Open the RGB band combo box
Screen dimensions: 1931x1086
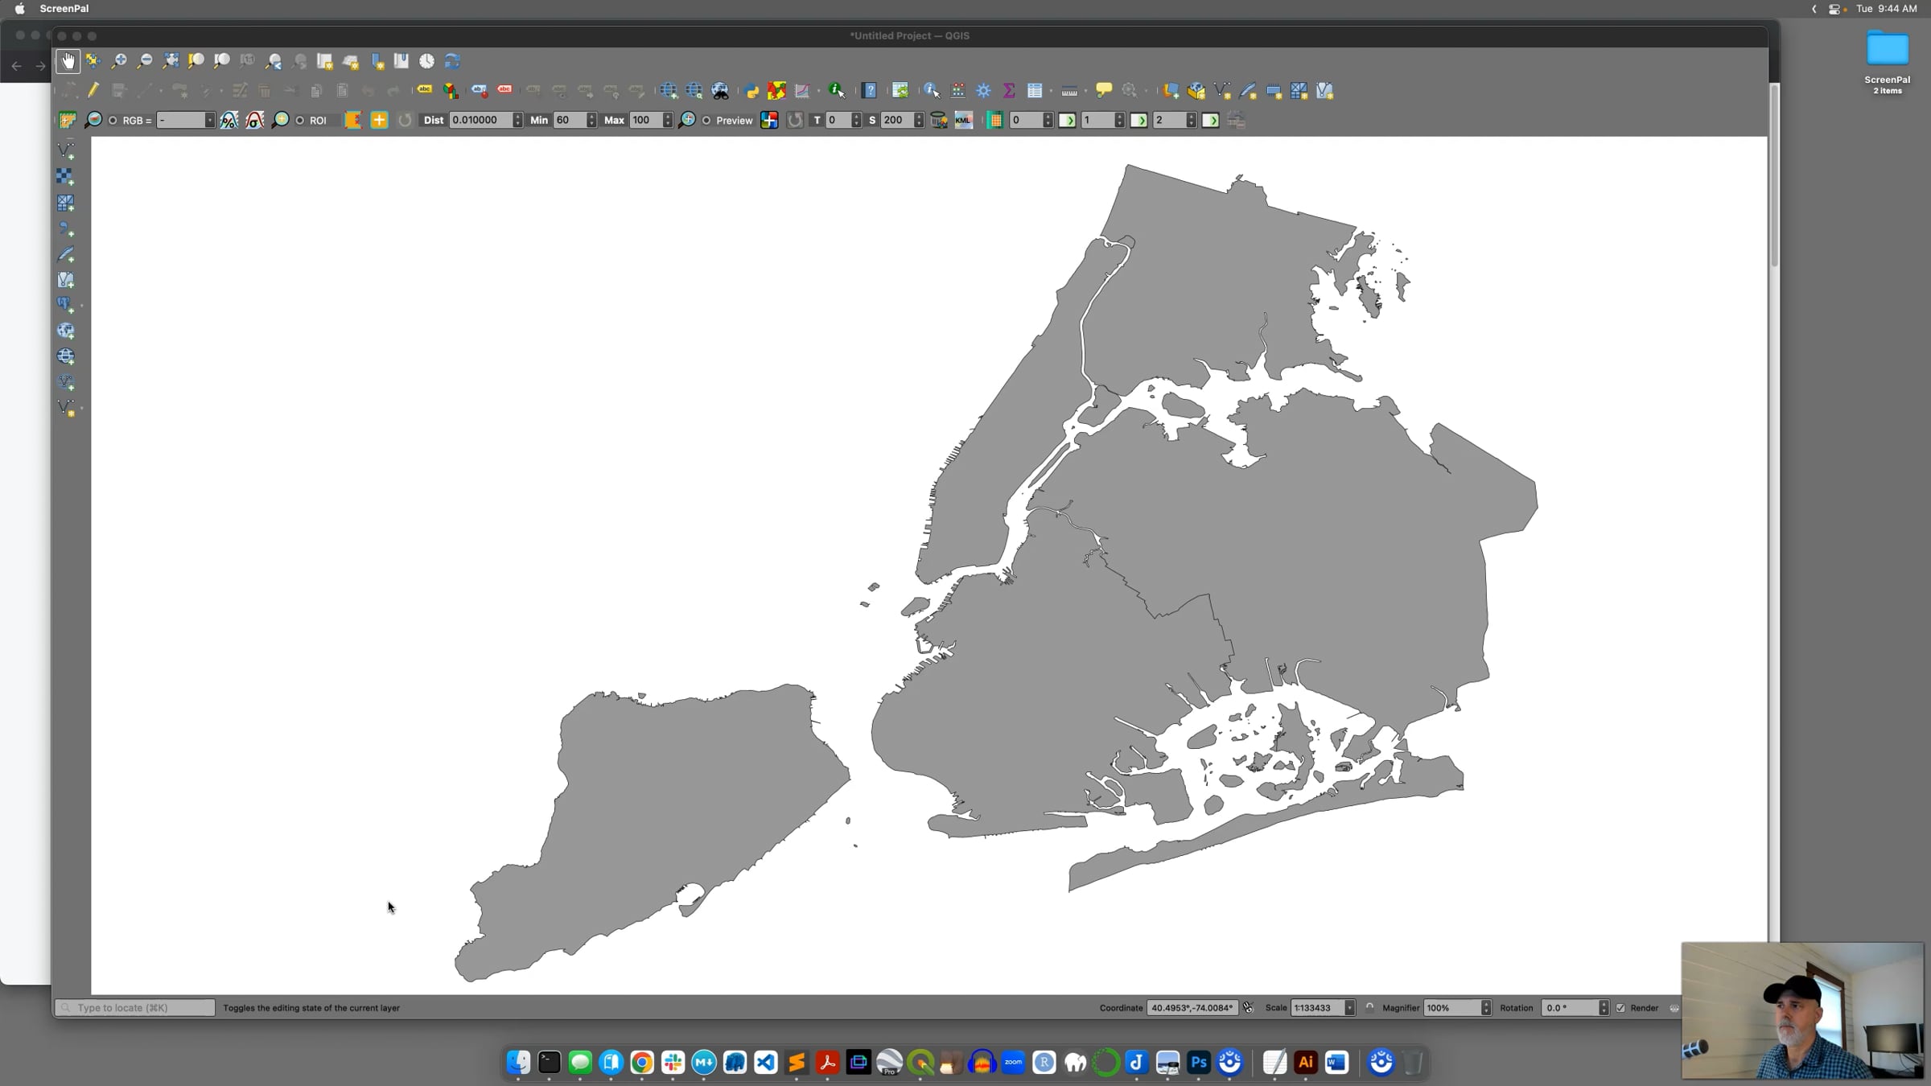(186, 121)
